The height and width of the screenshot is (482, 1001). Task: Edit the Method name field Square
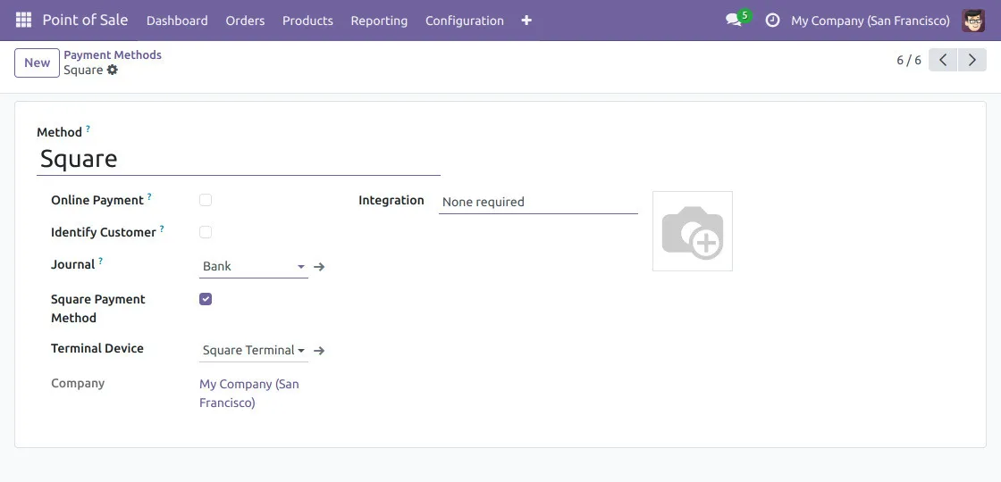(x=238, y=159)
